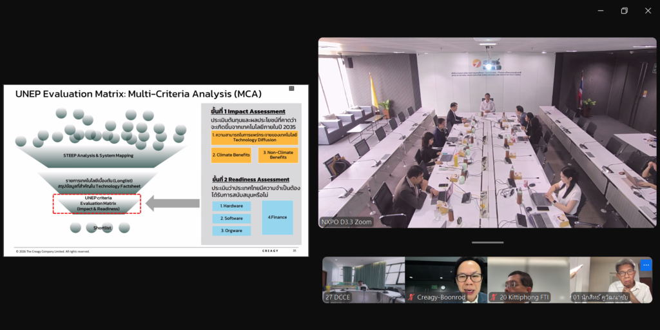Click the NXPO D3.3 Zoom name label
Viewport: 660px width, 330px height.
pos(347,222)
